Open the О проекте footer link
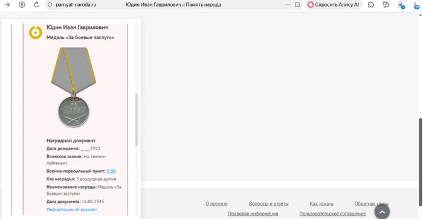Image resolution: width=423 pixels, height=219 pixels. click(x=216, y=204)
